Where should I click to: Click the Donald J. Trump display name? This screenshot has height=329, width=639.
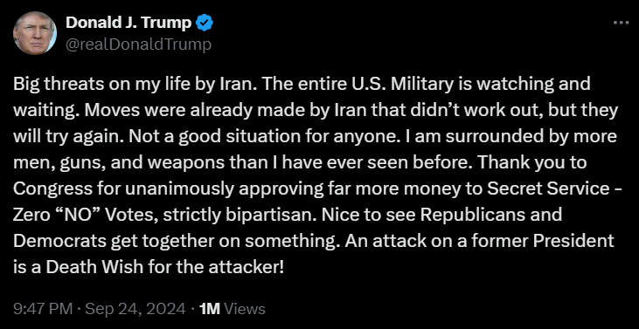coord(128,24)
